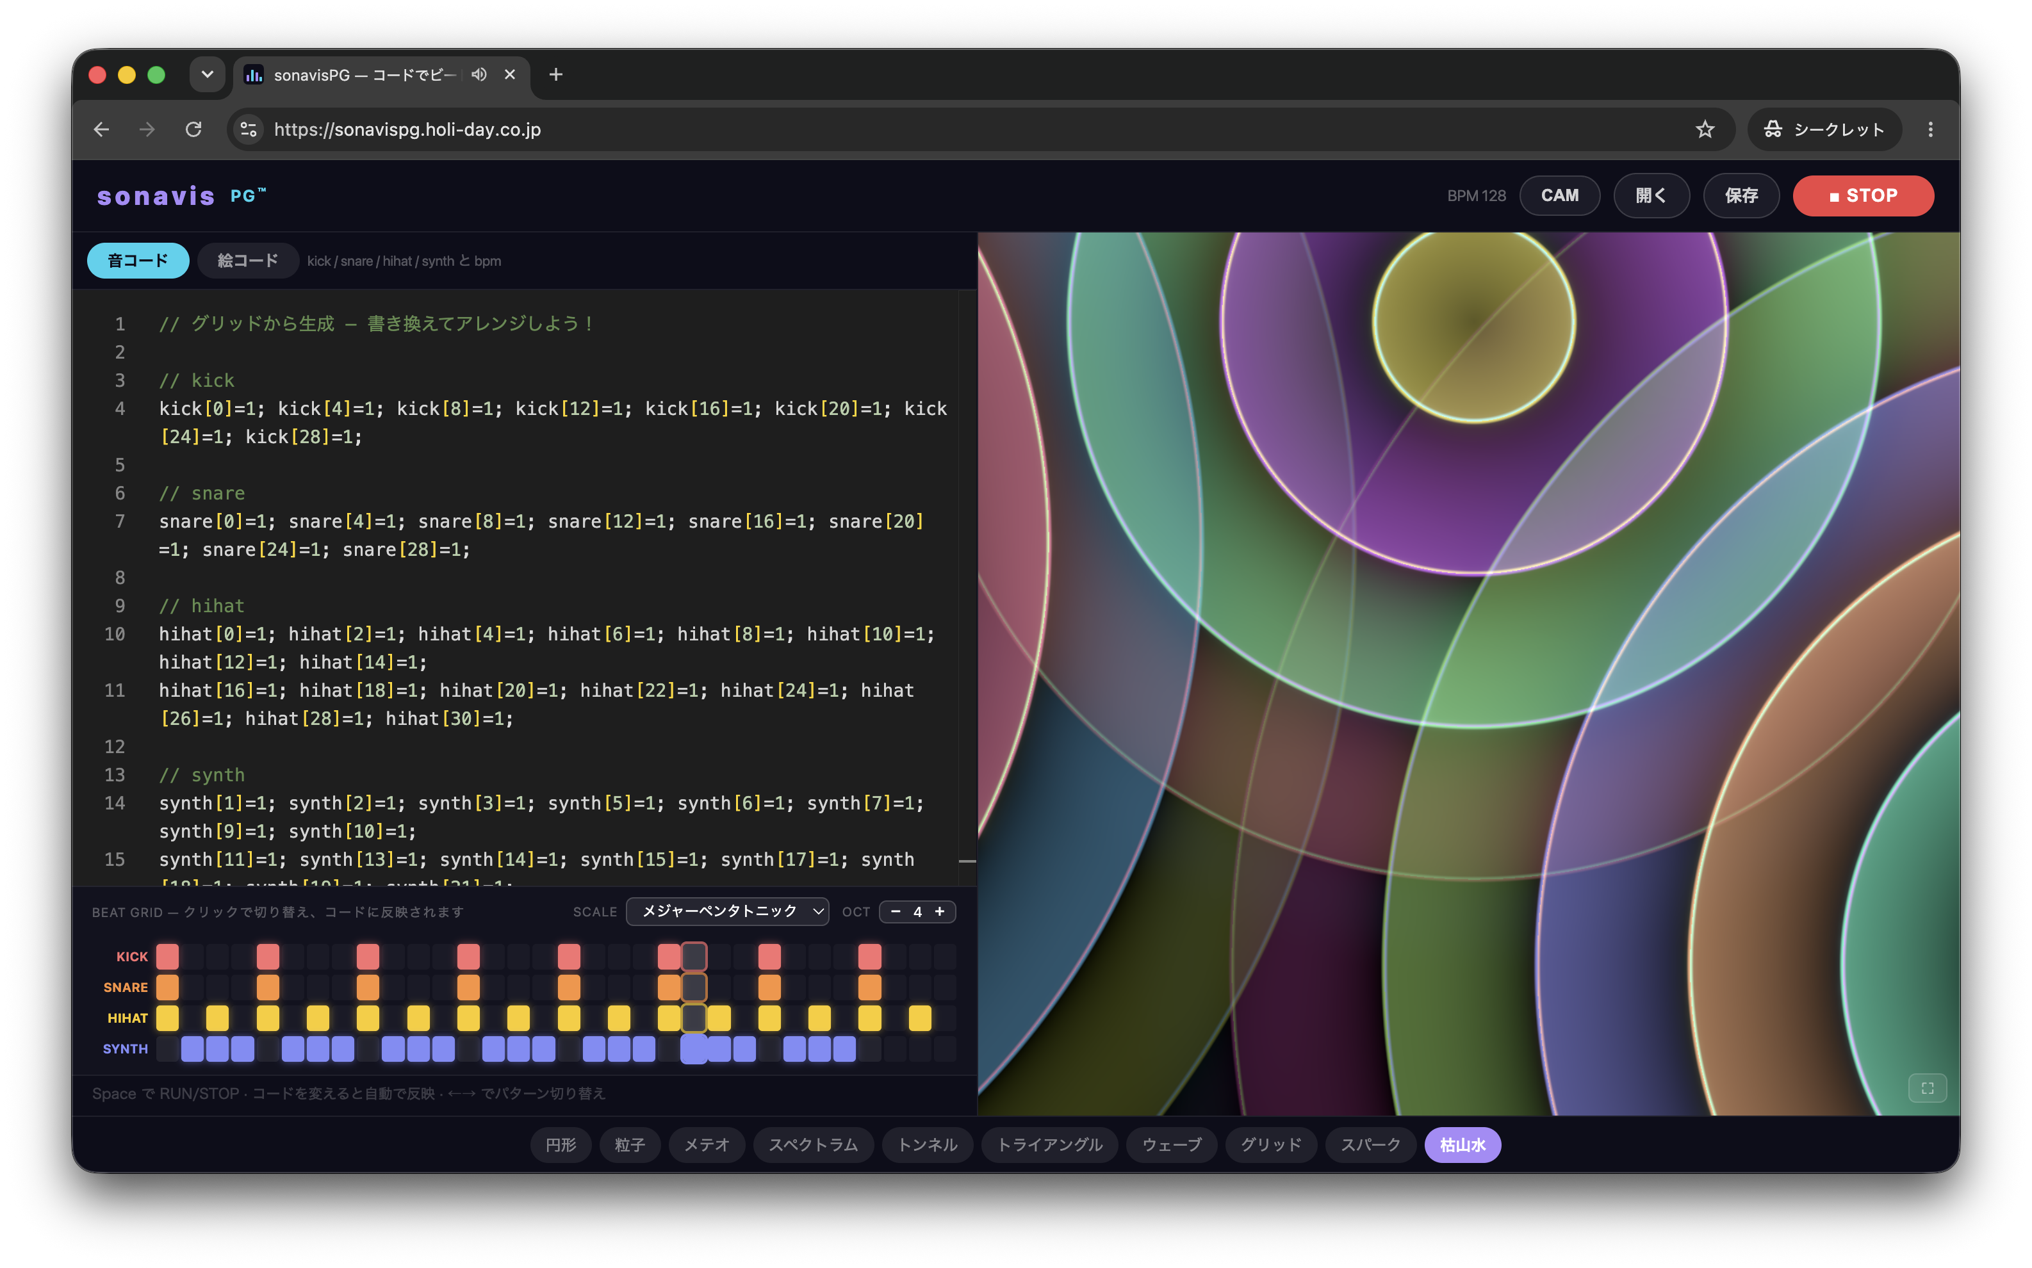Click the BPM 128 readout
2032x1268 pixels.
pos(1477,195)
